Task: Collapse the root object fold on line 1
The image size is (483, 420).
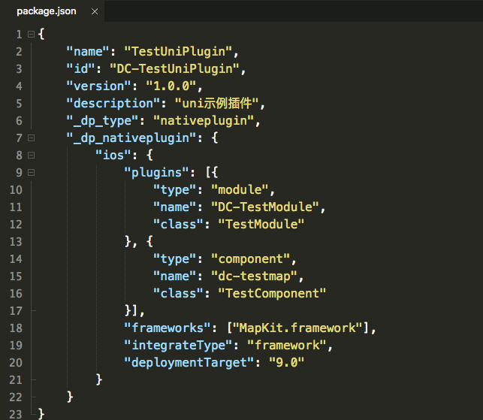Action: pos(30,35)
